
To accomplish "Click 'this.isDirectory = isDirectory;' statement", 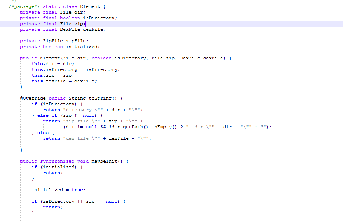I will click(x=76, y=69).
